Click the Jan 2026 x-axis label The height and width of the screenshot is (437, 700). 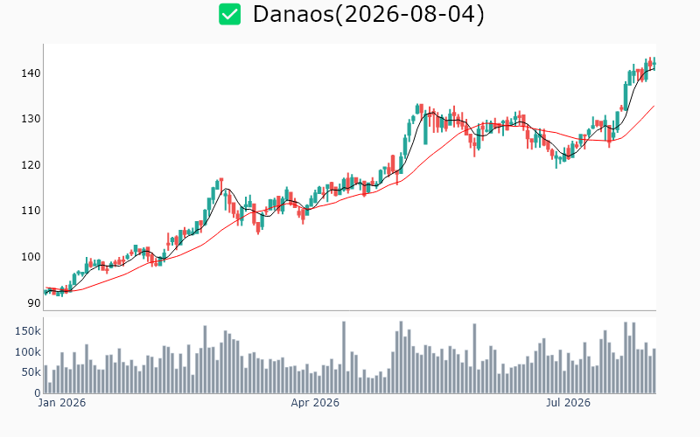(x=61, y=403)
